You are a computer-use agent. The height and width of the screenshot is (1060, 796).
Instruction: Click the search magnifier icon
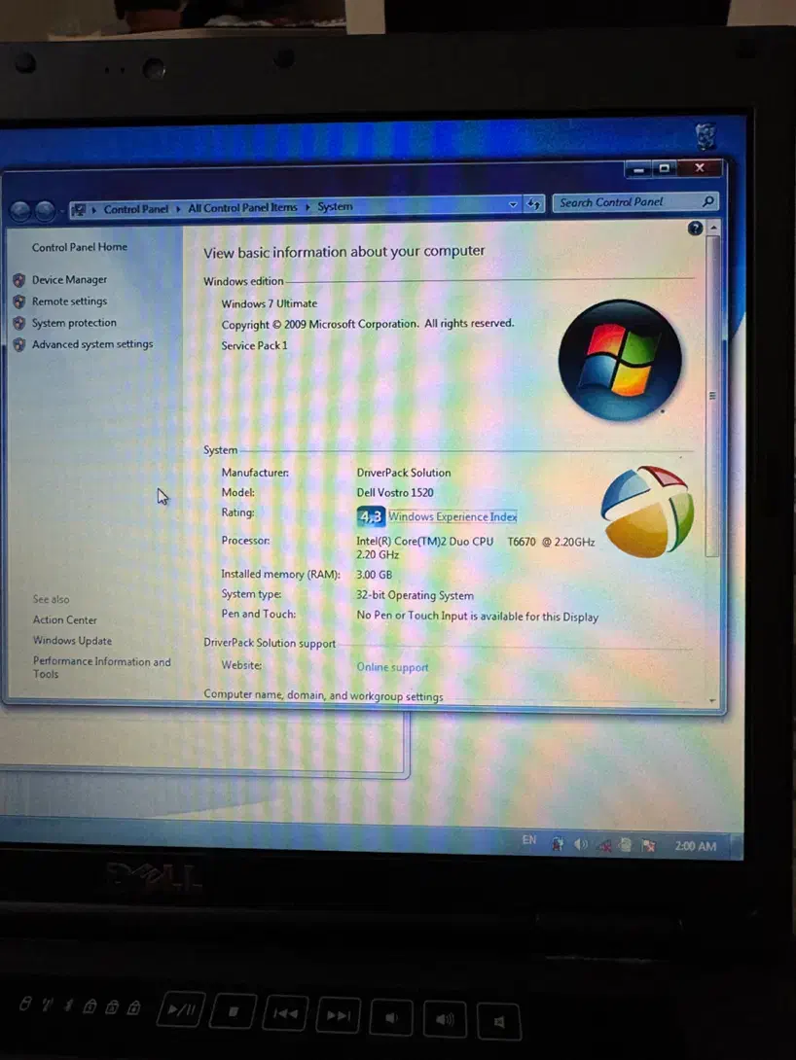[x=708, y=200]
